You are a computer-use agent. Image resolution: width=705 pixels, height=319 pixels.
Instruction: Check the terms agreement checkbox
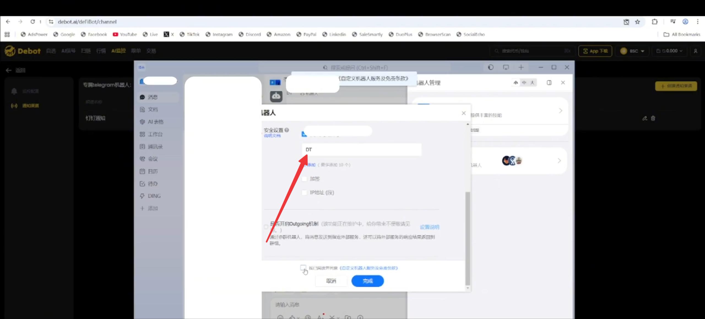click(303, 268)
